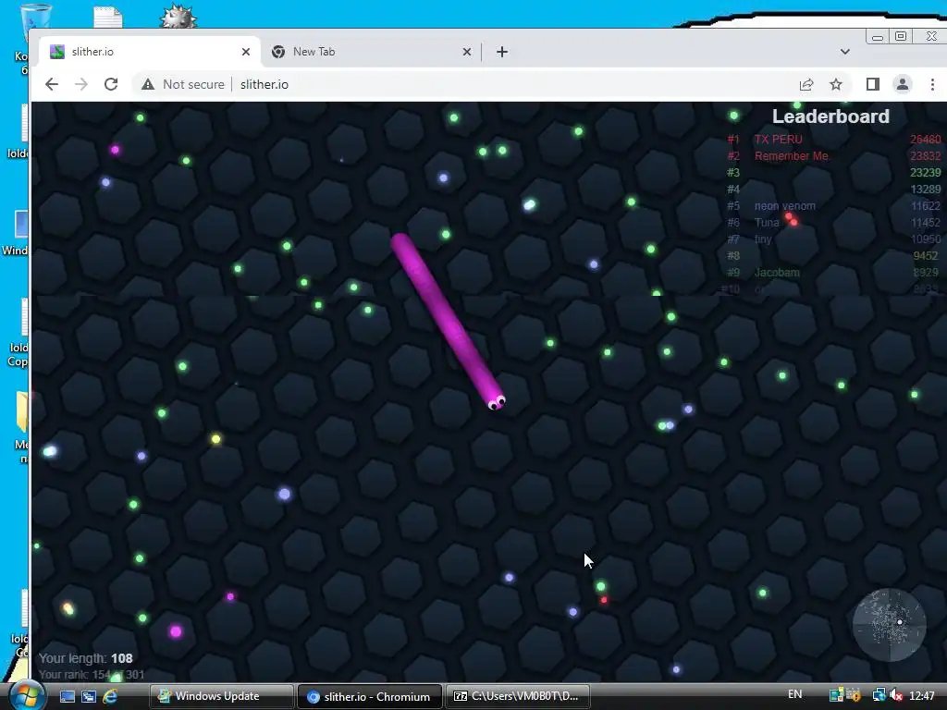Open the browser side panel
Screen dimensions: 947x710
pyautogui.click(x=872, y=84)
